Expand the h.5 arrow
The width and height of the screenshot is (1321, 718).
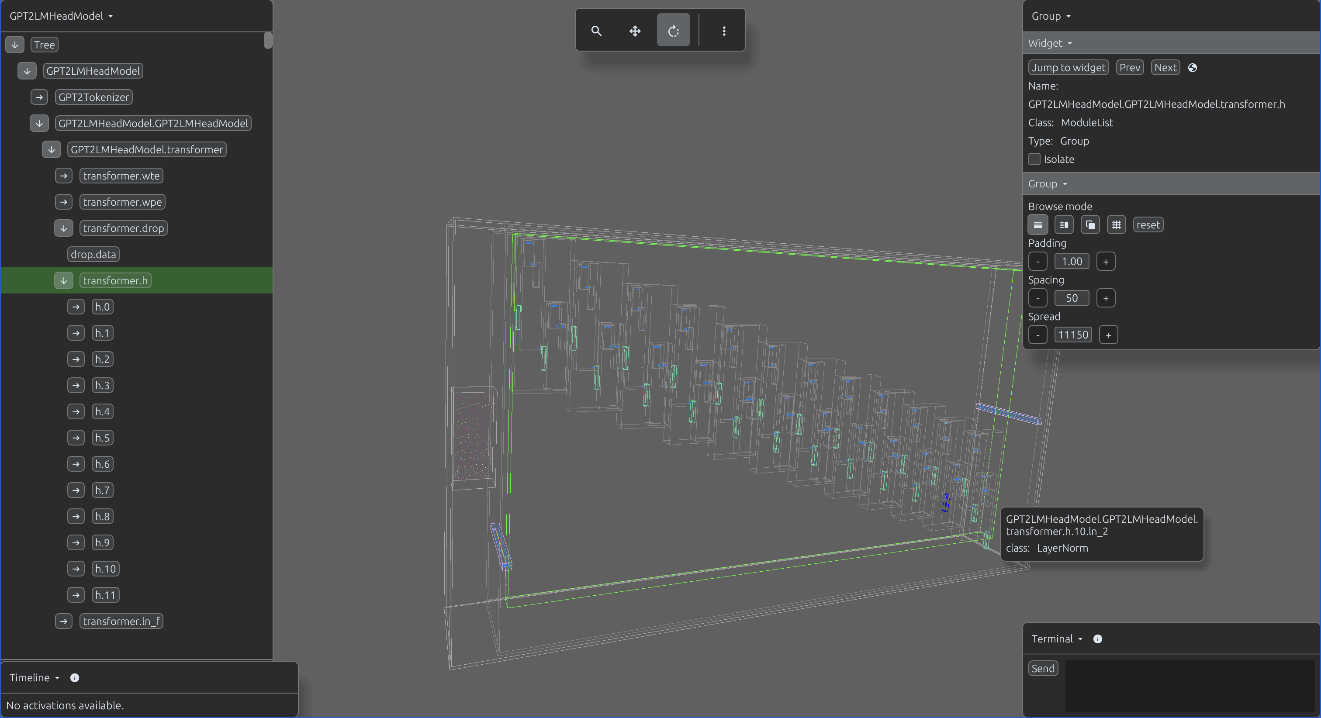pos(76,438)
